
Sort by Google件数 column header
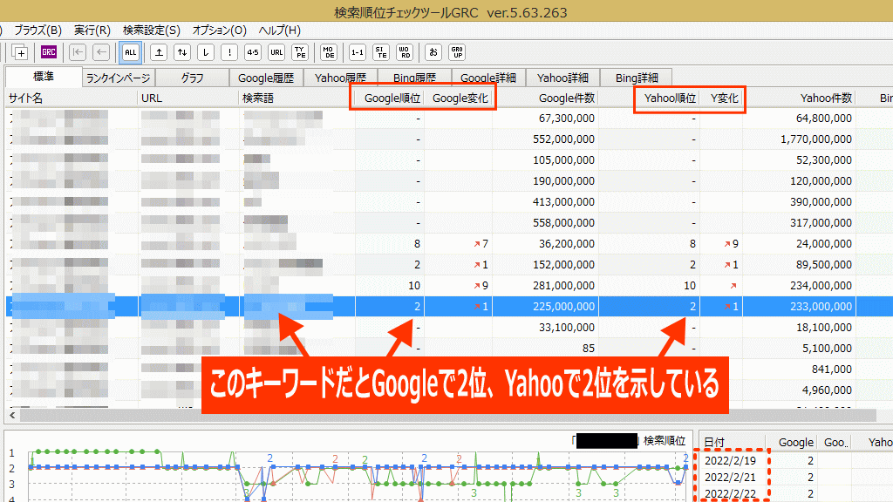pyautogui.click(x=546, y=98)
